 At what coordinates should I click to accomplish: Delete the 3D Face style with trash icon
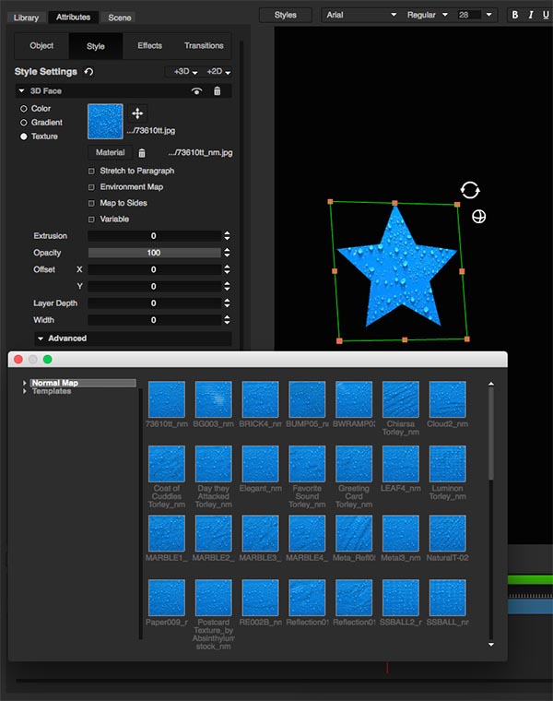[x=217, y=91]
